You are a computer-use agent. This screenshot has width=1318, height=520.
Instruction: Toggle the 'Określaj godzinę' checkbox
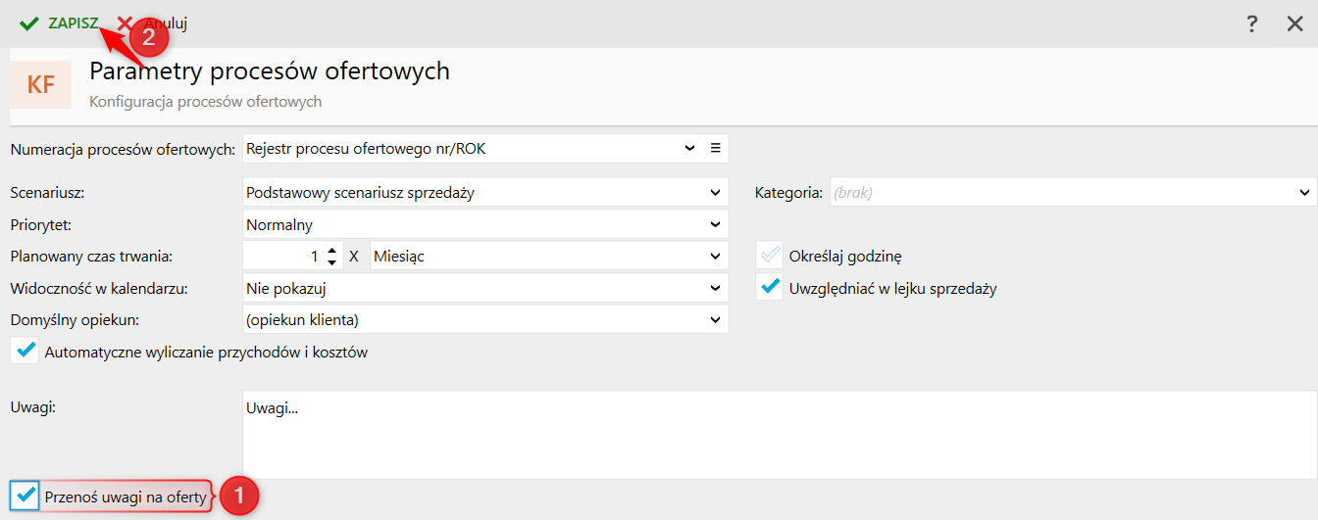click(771, 257)
